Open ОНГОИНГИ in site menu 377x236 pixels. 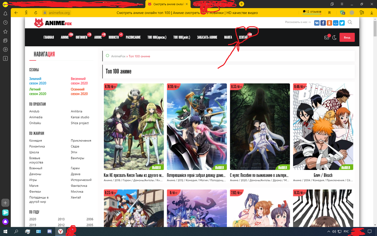click(81, 37)
